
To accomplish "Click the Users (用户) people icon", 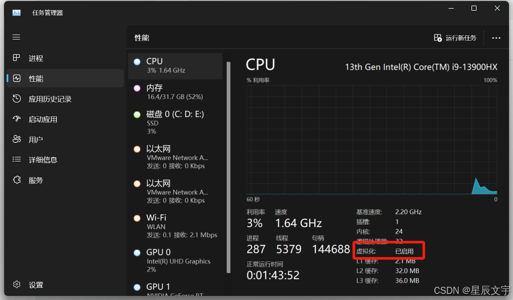I will coord(17,139).
